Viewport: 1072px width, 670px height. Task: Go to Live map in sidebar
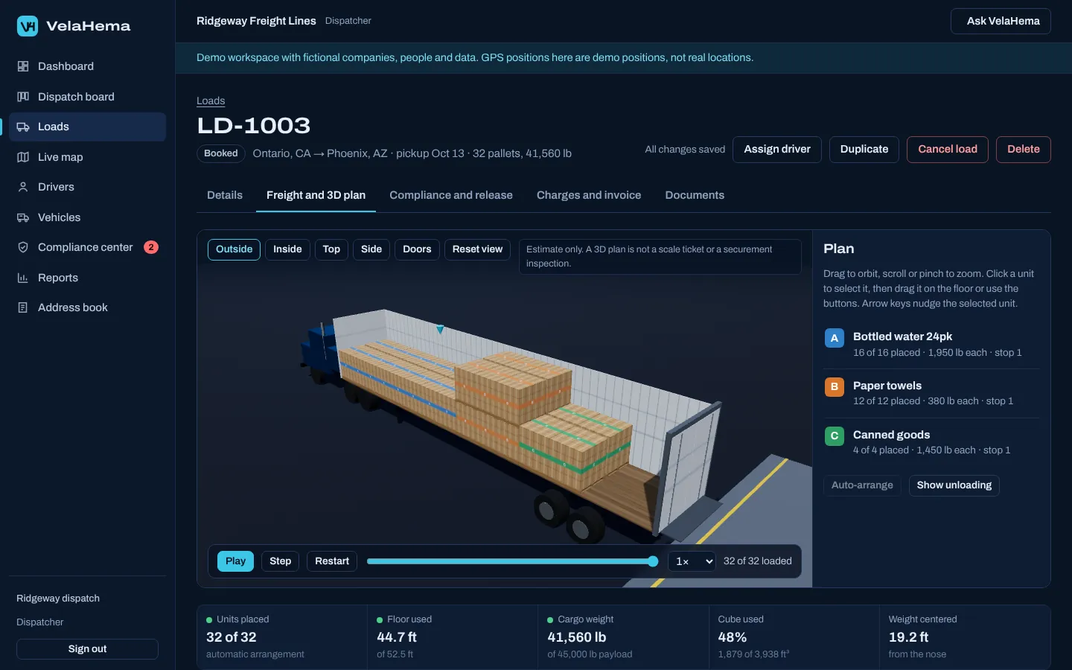pos(87,157)
